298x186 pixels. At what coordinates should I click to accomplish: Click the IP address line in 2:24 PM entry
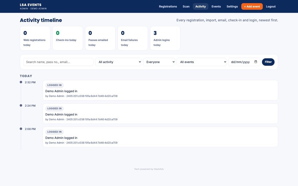81,119
